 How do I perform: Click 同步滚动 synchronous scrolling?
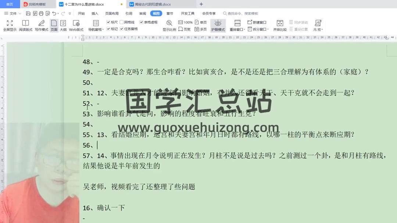pyautogui.click(x=298, y=22)
